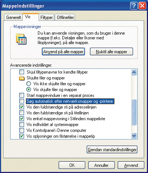Select Vis skjulte filer og mapper option

29,90
